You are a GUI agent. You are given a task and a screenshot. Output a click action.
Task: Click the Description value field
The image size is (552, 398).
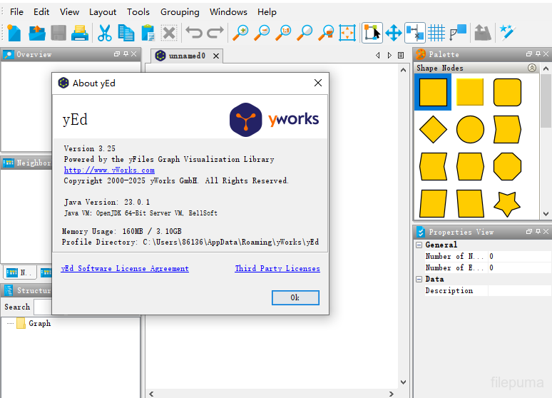tap(520, 290)
